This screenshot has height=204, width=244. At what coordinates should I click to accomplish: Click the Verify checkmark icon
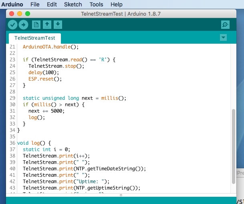click(13, 25)
